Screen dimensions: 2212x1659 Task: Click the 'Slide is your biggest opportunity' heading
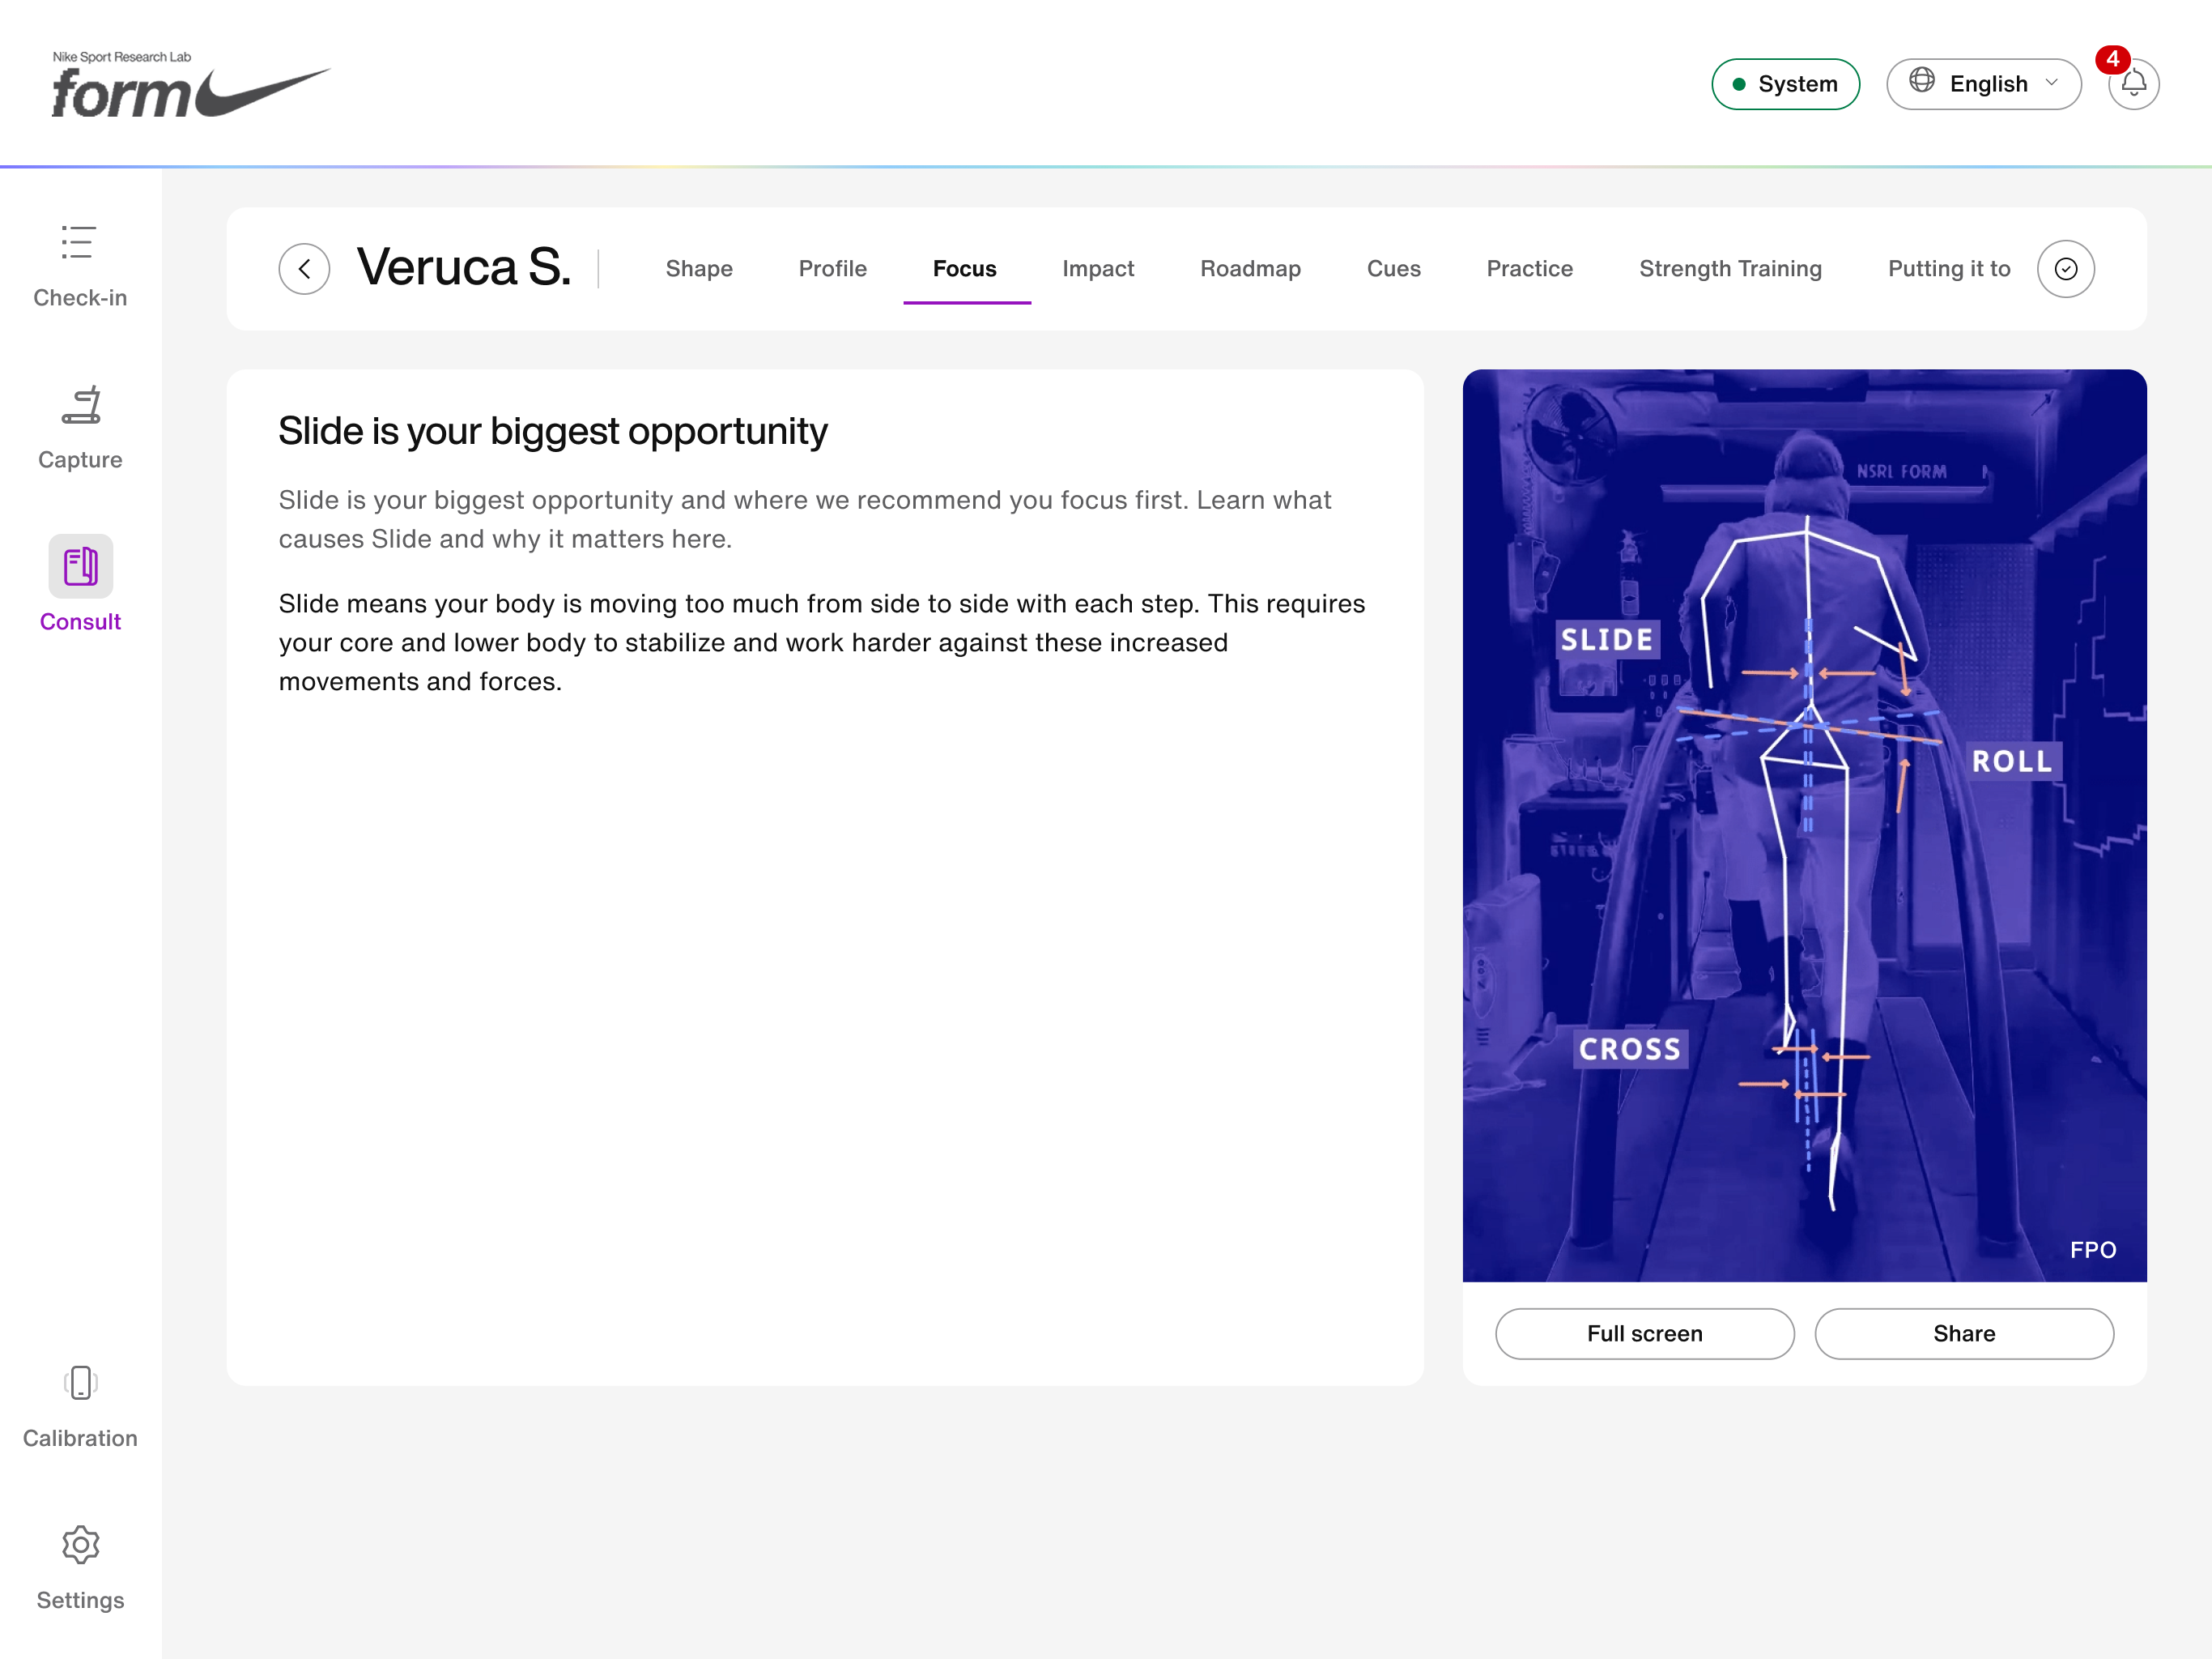[x=553, y=430]
